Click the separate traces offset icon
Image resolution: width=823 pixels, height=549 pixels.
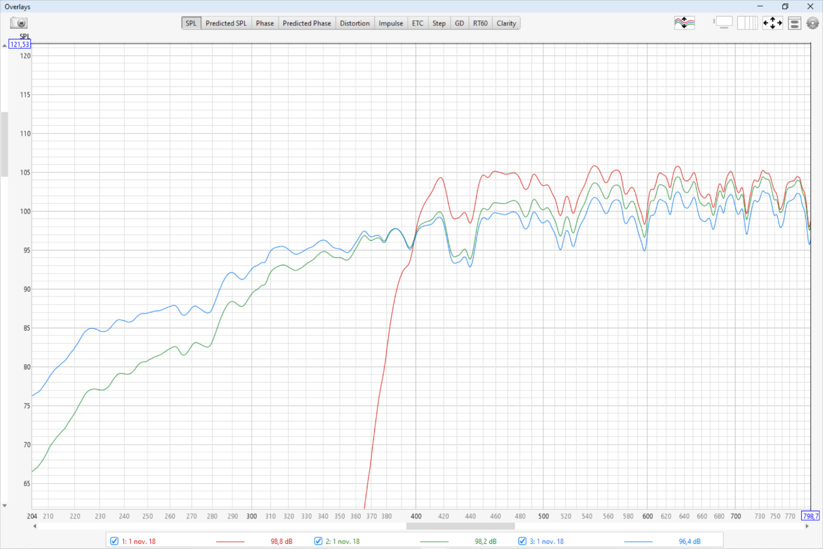click(684, 23)
